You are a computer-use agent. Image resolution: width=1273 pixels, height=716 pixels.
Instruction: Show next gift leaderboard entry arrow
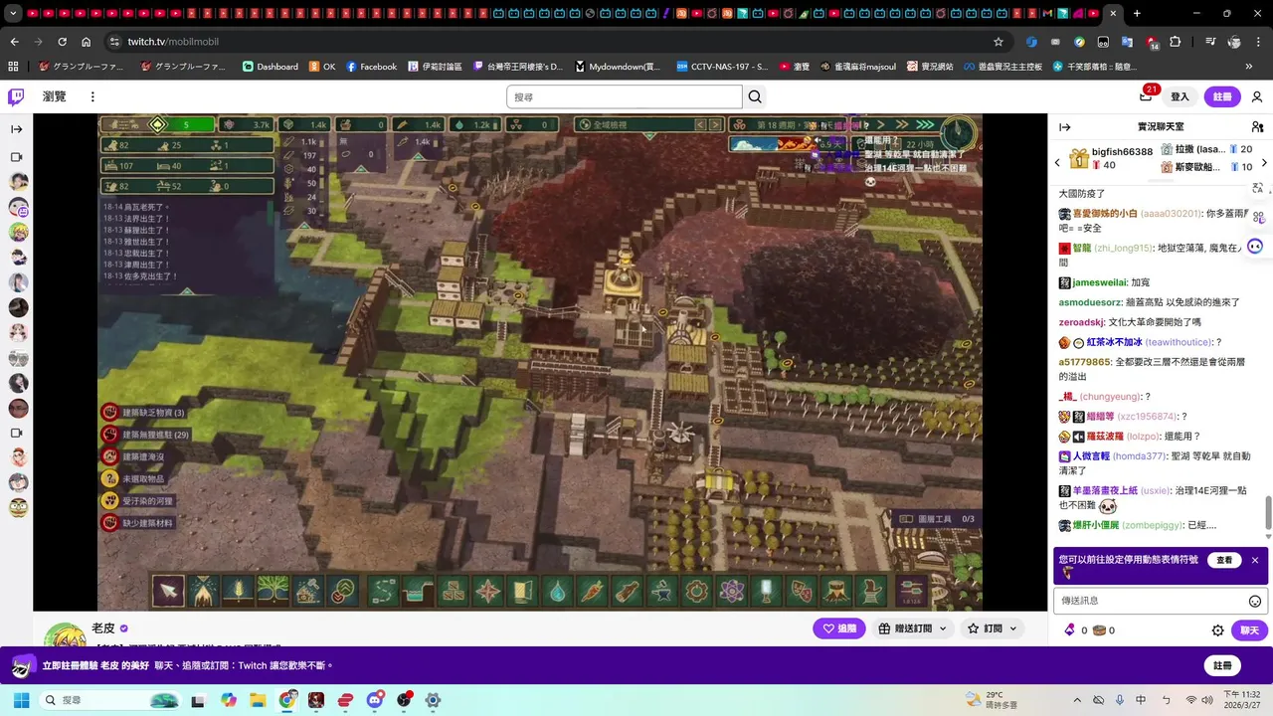(1264, 162)
